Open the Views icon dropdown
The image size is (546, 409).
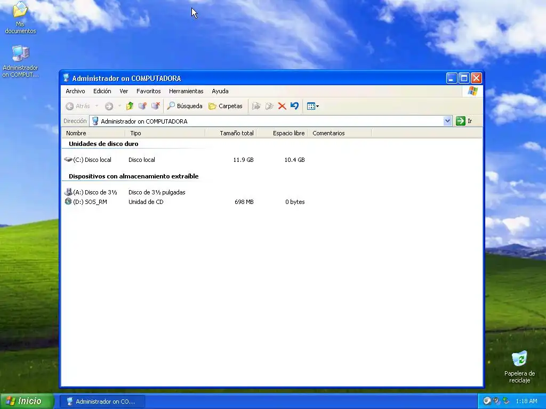[x=312, y=106]
